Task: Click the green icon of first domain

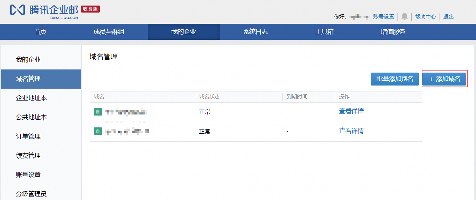Action: (x=98, y=112)
